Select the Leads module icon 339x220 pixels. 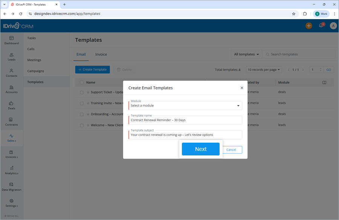click(x=11, y=57)
